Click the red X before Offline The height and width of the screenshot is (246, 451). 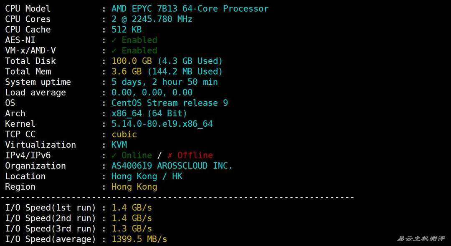[x=170, y=156]
